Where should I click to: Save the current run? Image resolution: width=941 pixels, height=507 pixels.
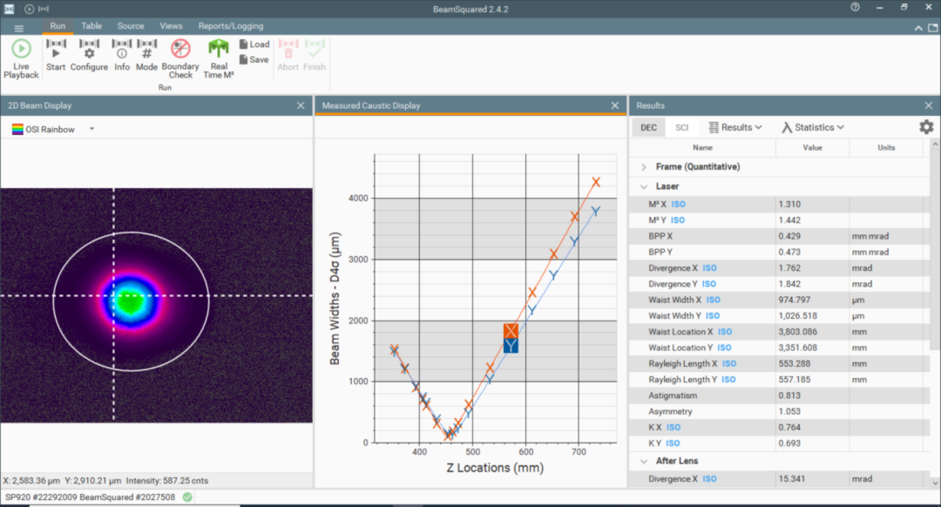pos(254,59)
